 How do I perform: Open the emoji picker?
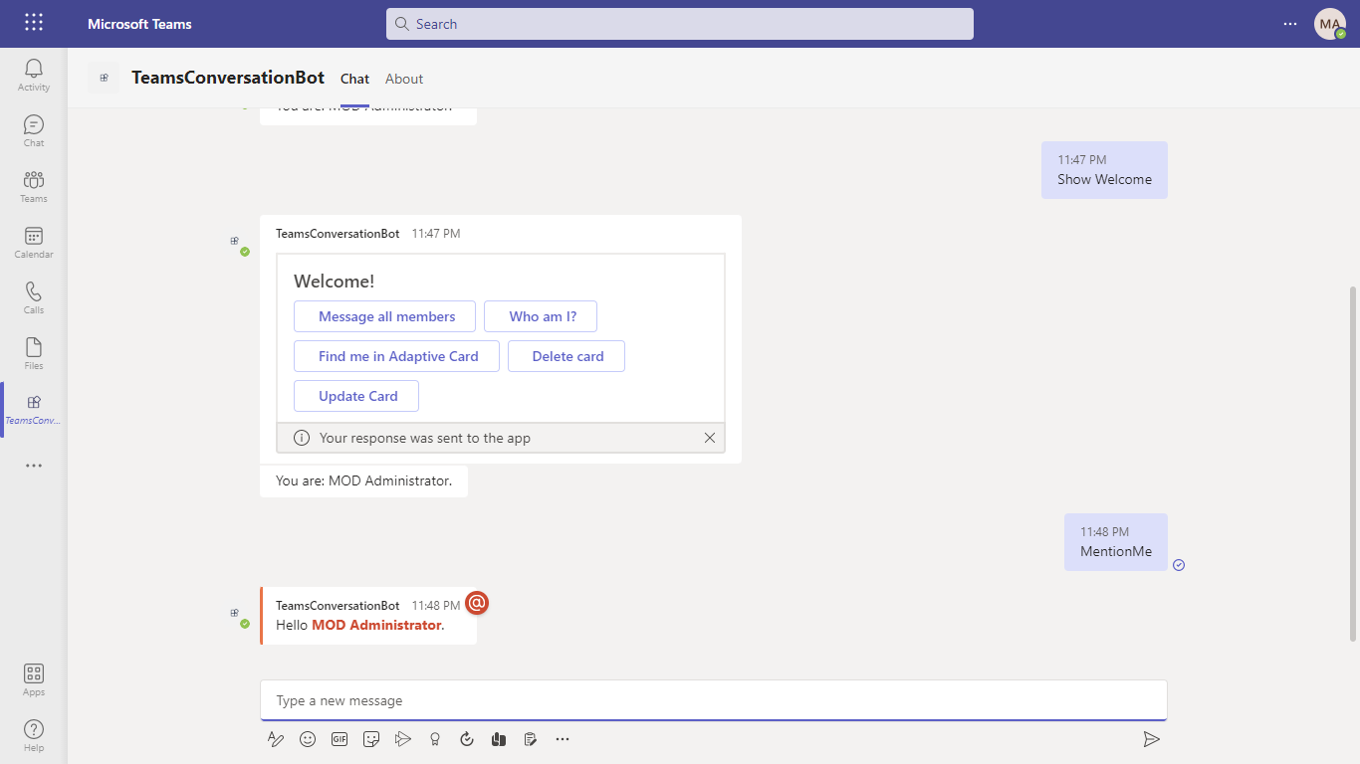(x=308, y=739)
